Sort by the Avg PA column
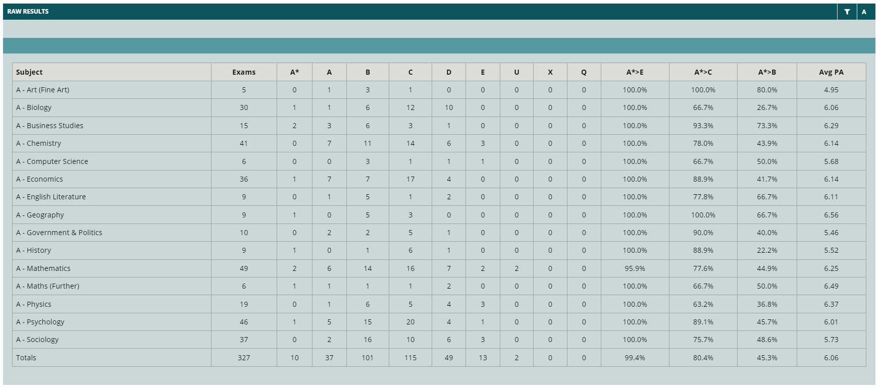The height and width of the screenshot is (390, 882). [x=831, y=72]
